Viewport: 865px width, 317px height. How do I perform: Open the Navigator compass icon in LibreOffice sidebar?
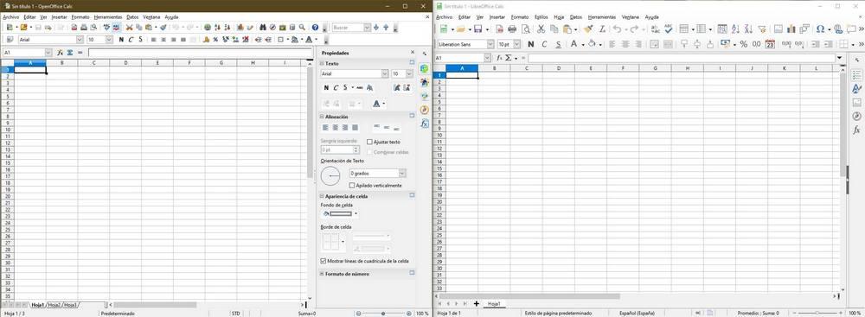click(856, 117)
